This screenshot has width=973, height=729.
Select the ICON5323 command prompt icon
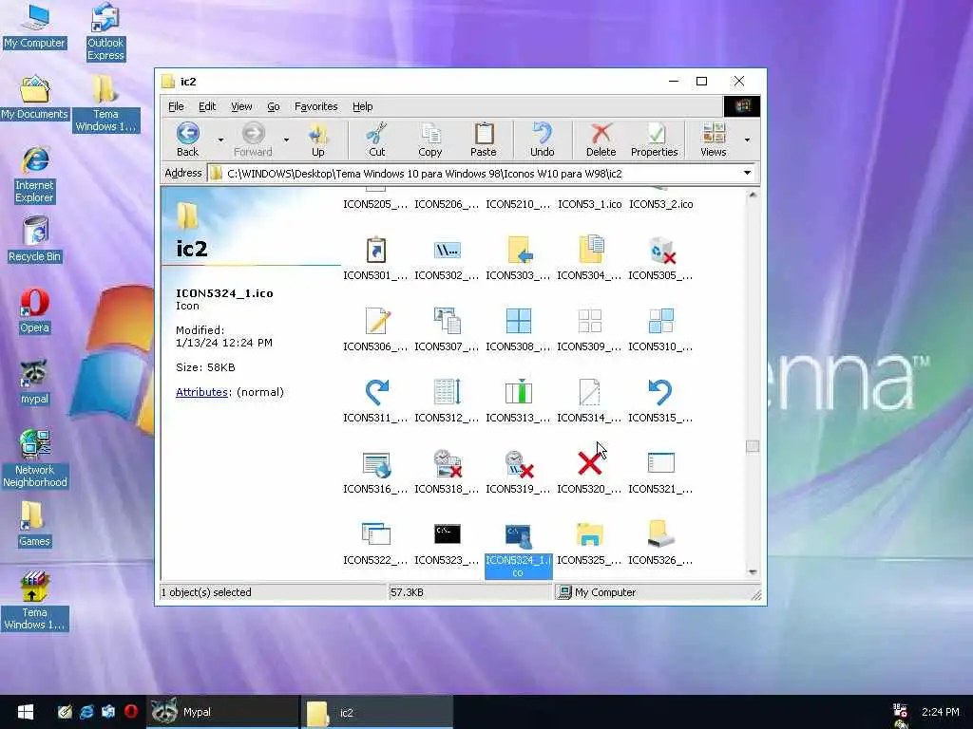pyautogui.click(x=448, y=533)
